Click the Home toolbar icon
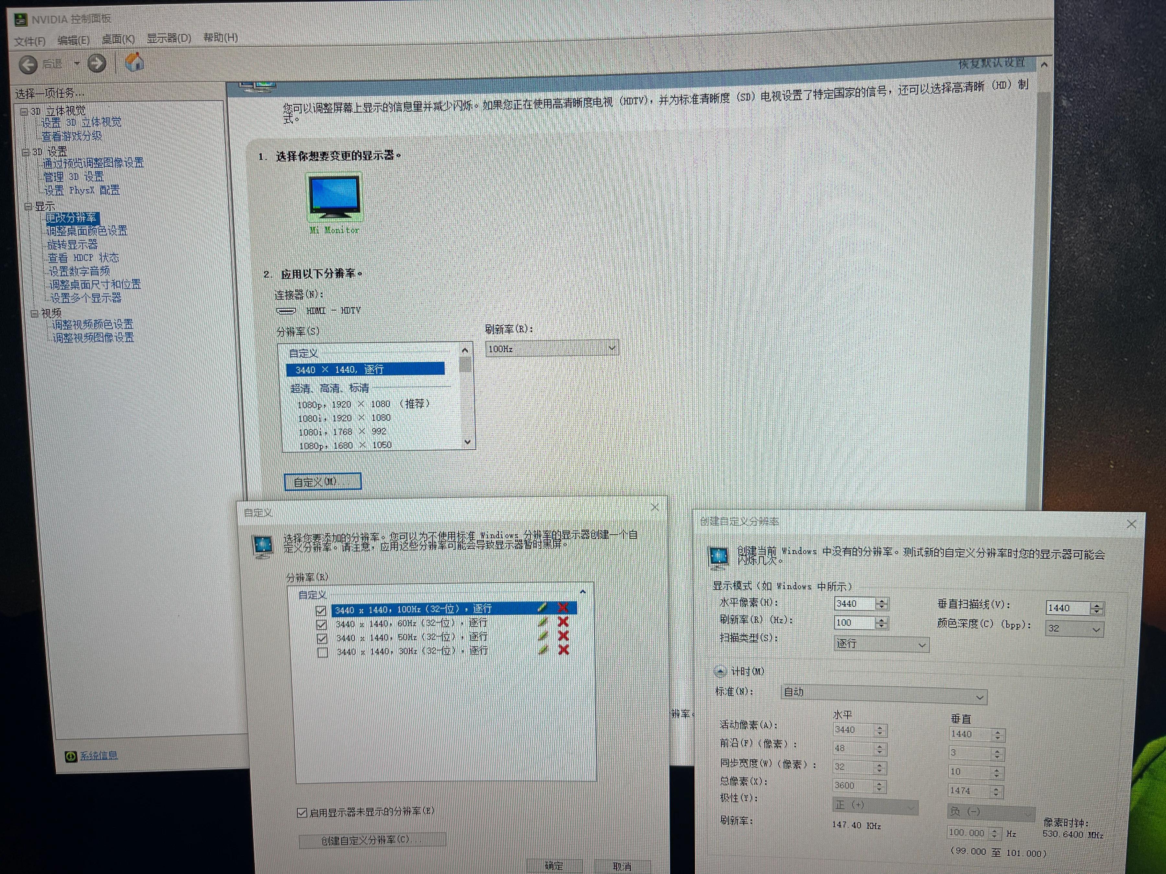The width and height of the screenshot is (1166, 874). tap(134, 62)
